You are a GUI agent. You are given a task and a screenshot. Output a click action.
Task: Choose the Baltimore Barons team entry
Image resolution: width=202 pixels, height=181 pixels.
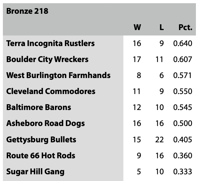click(39, 107)
